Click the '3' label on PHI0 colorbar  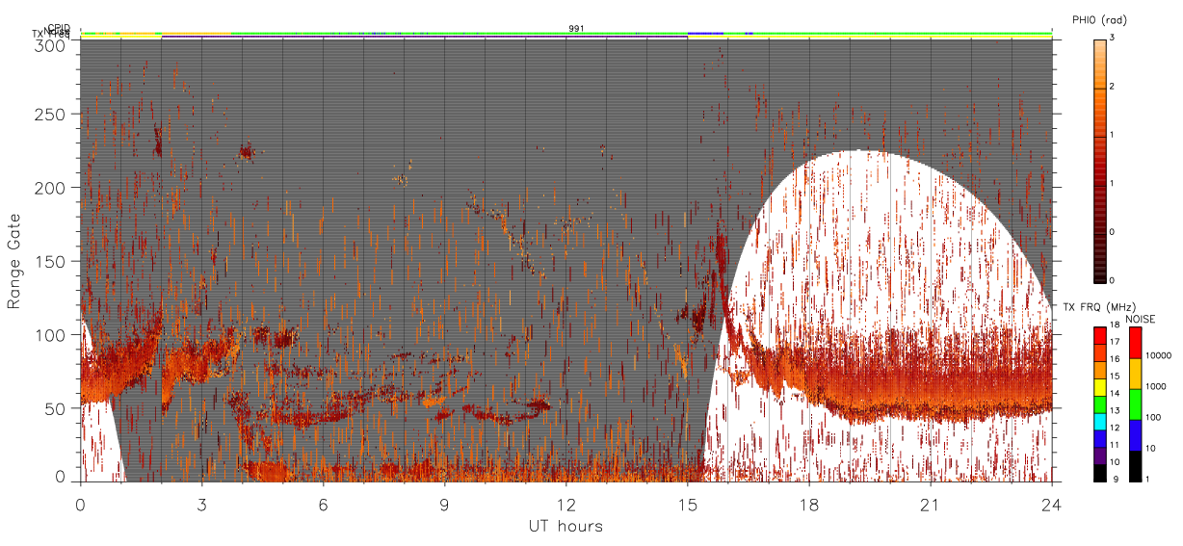click(x=1113, y=39)
